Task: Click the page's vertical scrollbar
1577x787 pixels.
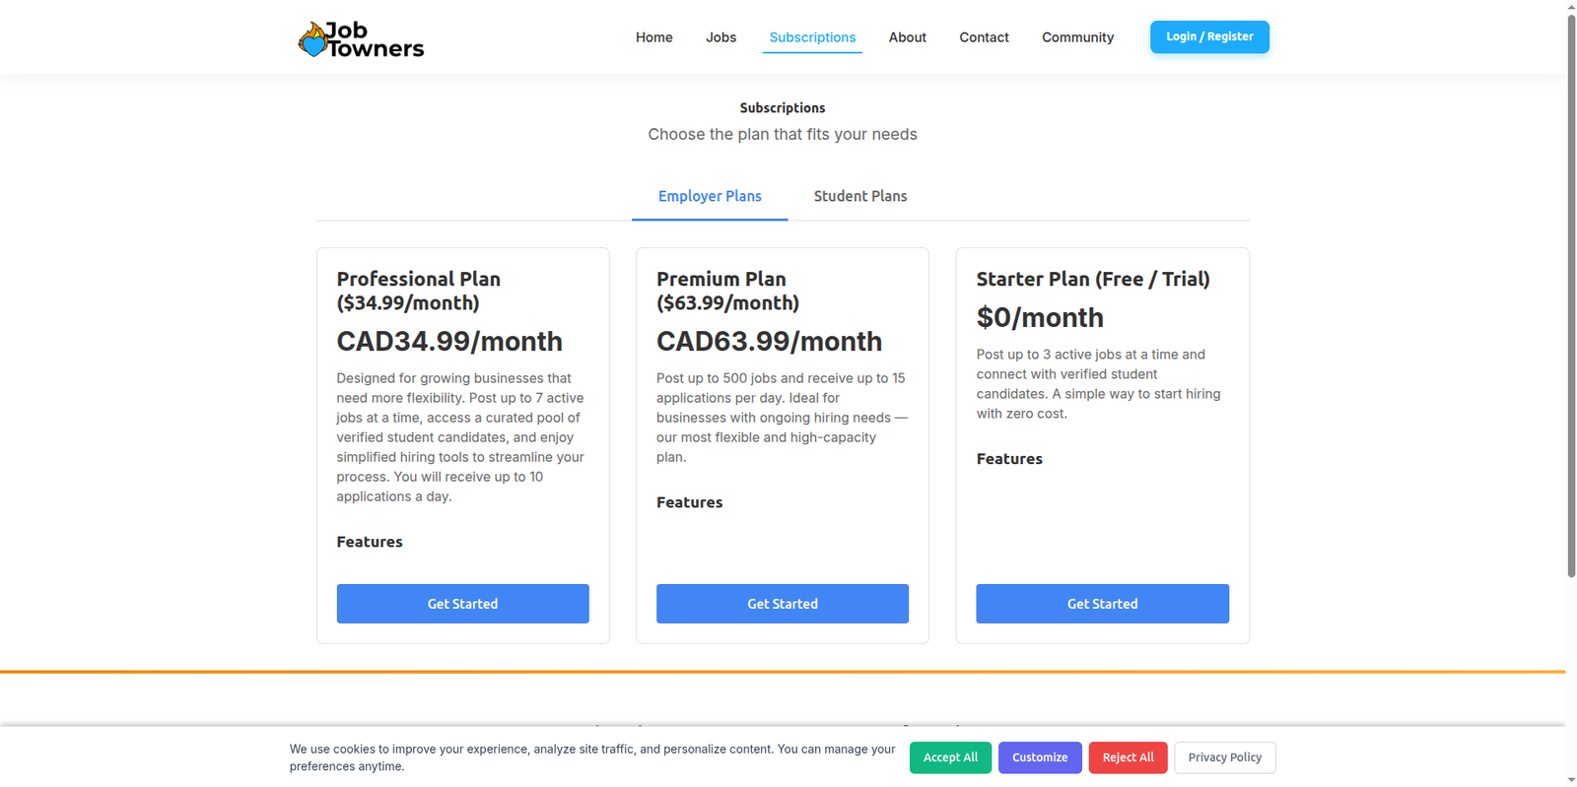Action: click(x=1571, y=295)
